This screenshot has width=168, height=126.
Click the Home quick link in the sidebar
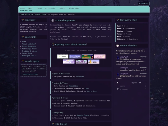24,42
